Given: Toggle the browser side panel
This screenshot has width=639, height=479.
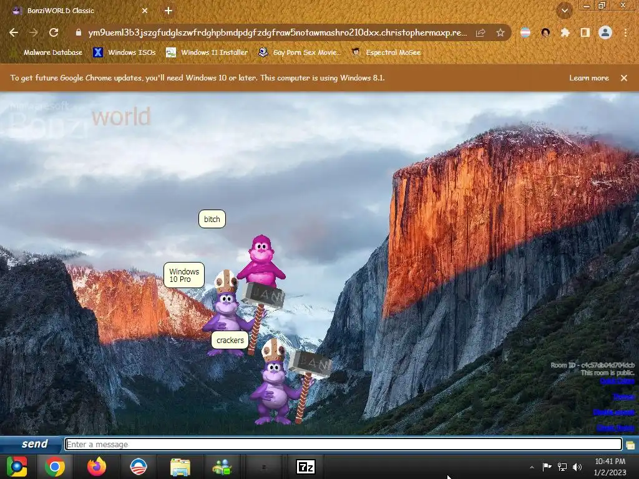Looking at the screenshot, I should point(585,32).
